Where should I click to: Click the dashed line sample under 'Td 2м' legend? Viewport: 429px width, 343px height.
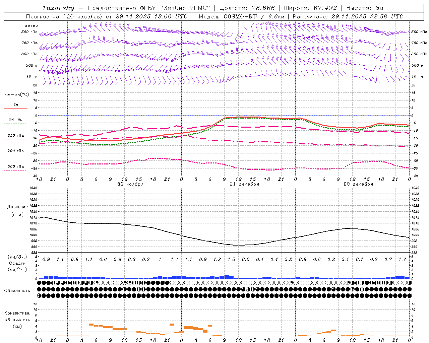point(15,124)
